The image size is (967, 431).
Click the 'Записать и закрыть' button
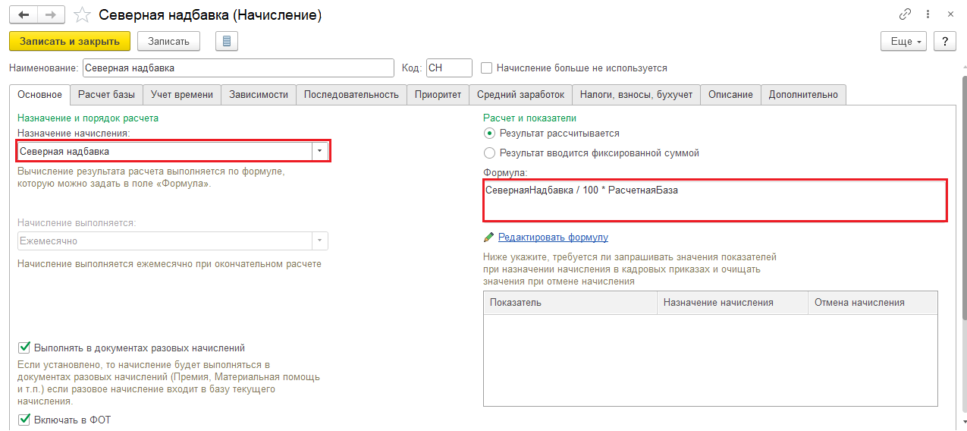(x=70, y=41)
